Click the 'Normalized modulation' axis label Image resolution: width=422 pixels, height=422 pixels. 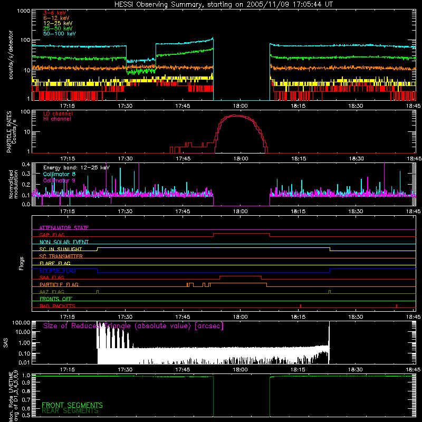13,184
